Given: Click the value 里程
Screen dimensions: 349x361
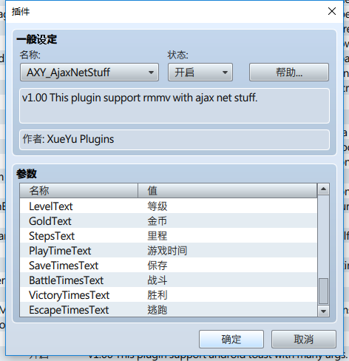Looking at the screenshot, I should tap(157, 236).
